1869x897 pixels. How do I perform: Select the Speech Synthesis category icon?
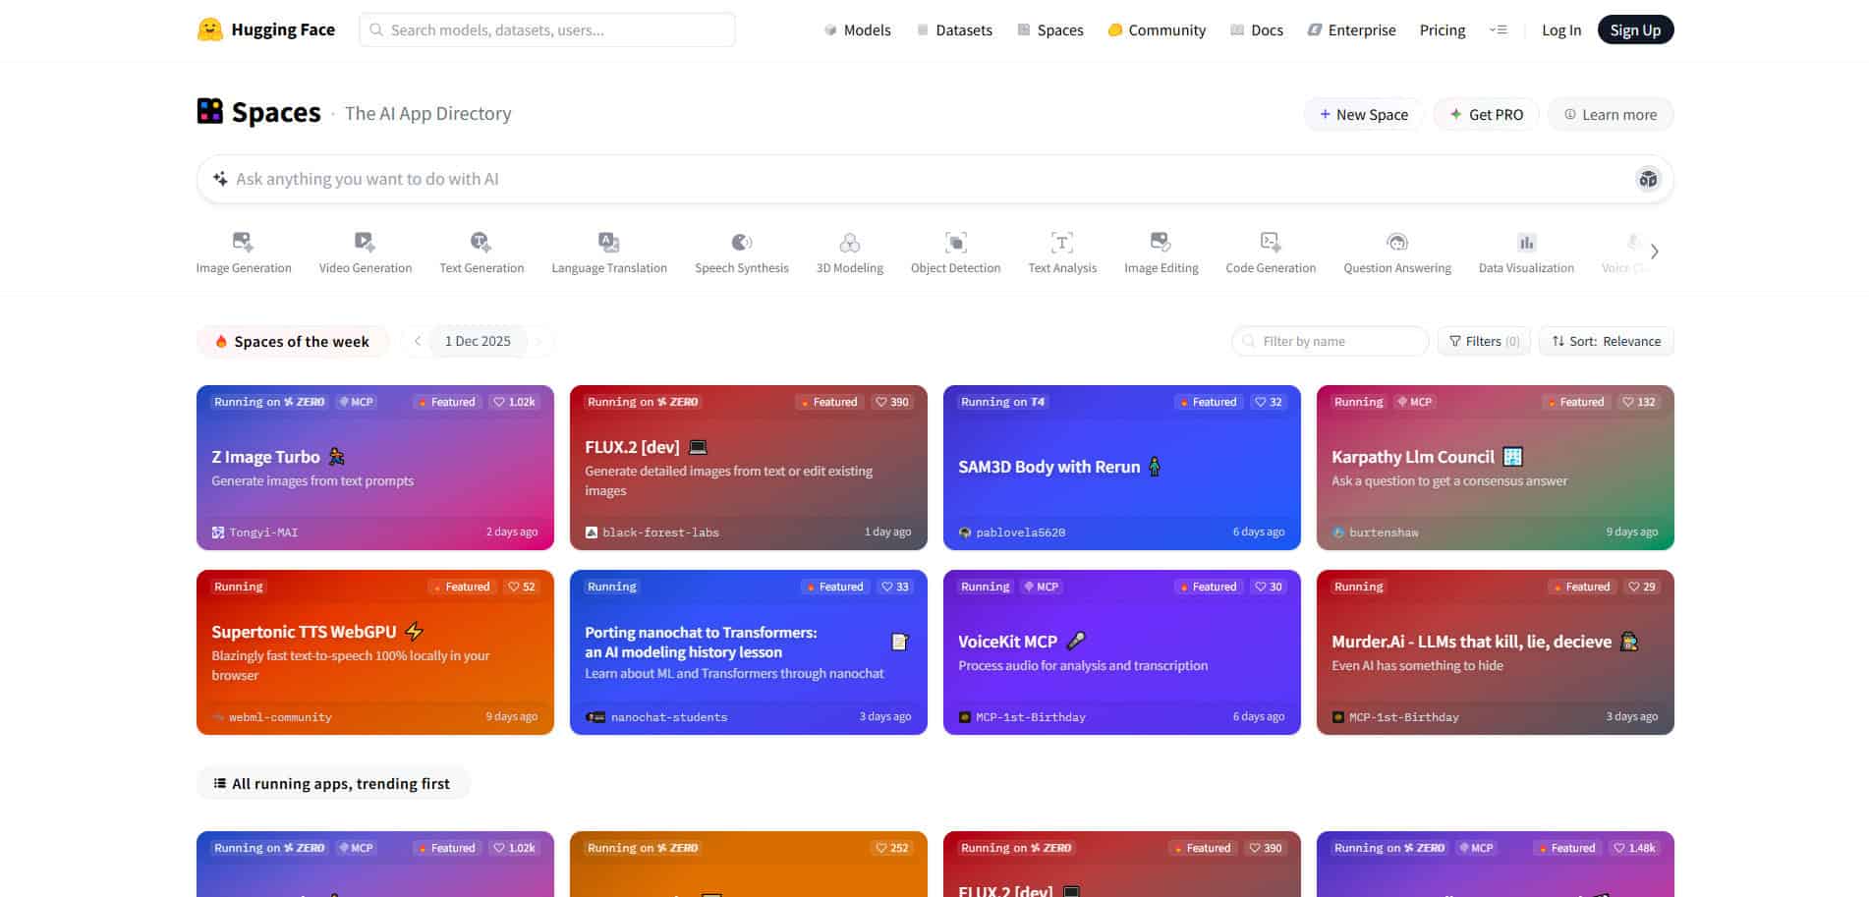tap(742, 242)
